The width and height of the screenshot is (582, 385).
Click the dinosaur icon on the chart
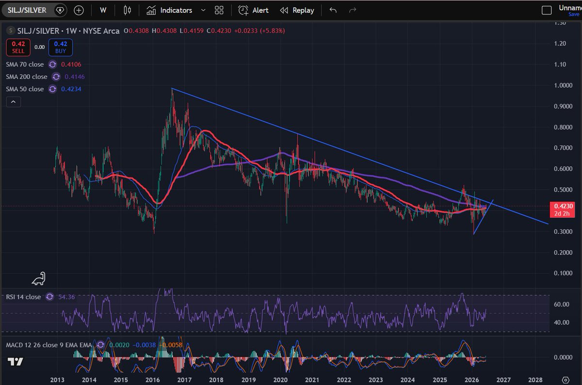coord(39,278)
